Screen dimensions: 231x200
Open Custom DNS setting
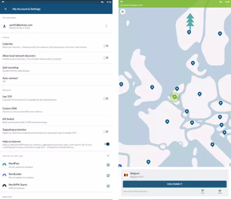tap(56, 110)
